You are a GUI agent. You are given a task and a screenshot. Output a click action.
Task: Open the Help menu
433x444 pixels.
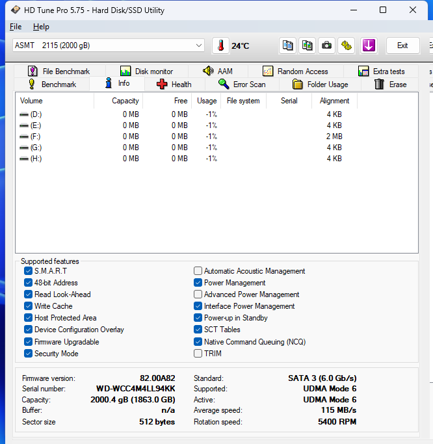pyautogui.click(x=41, y=27)
